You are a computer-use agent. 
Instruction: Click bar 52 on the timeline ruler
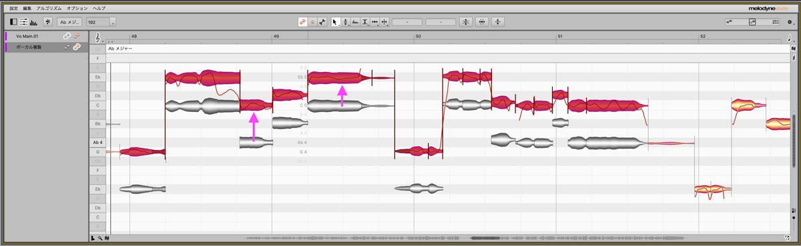(703, 35)
